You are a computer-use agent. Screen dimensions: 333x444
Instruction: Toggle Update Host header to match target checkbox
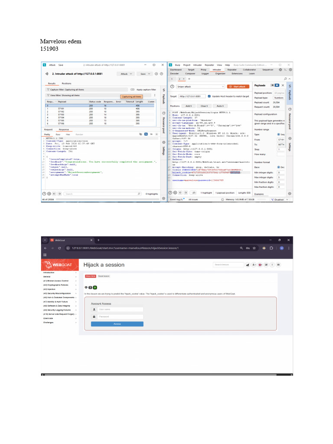click(x=209, y=96)
